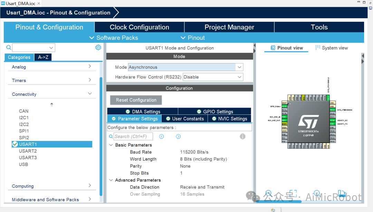The image size is (373, 212).
Task: Open User Constants tab
Action: pos(185,119)
